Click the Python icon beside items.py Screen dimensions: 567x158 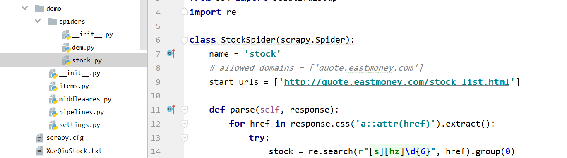click(x=53, y=86)
